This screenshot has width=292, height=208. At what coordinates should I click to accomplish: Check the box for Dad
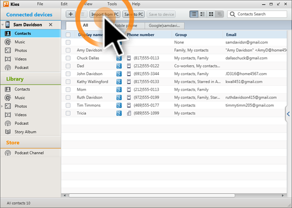tap(68, 66)
